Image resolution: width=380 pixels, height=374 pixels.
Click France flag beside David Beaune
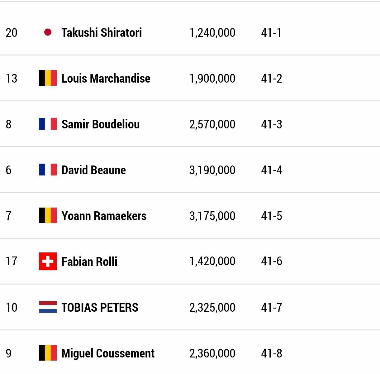point(48,170)
